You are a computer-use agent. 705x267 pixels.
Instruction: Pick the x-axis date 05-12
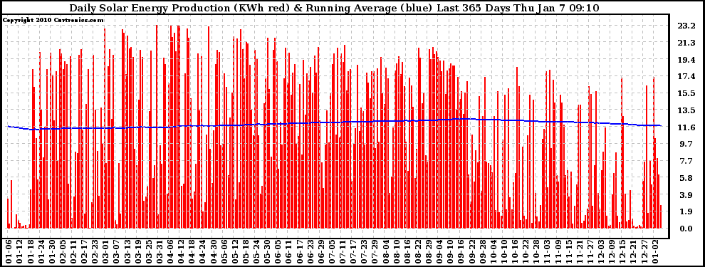pos(236,251)
